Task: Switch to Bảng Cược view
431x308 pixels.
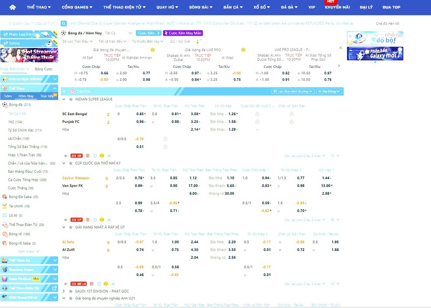Action: click(x=44, y=69)
